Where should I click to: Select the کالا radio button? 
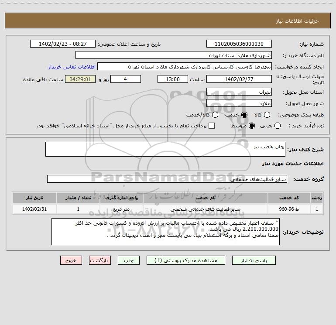pyautogui.click(x=267, y=115)
